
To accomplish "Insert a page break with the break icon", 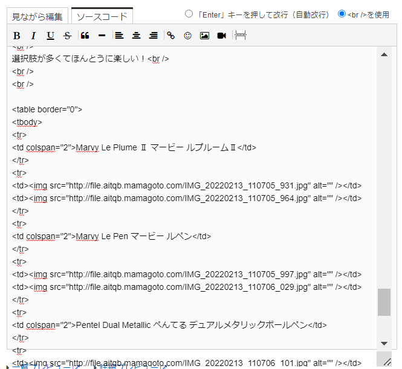I will click(241, 36).
